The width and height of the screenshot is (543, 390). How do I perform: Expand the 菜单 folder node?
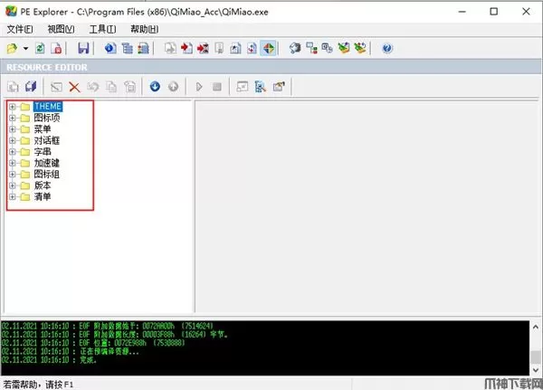[x=13, y=129]
